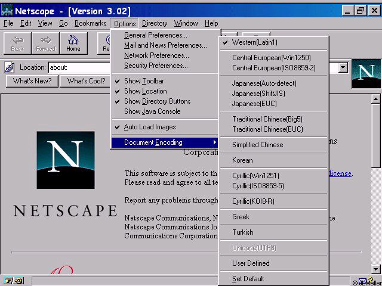
Task: Select Japanese(Auto-detect) encoding
Action: pos(273,83)
